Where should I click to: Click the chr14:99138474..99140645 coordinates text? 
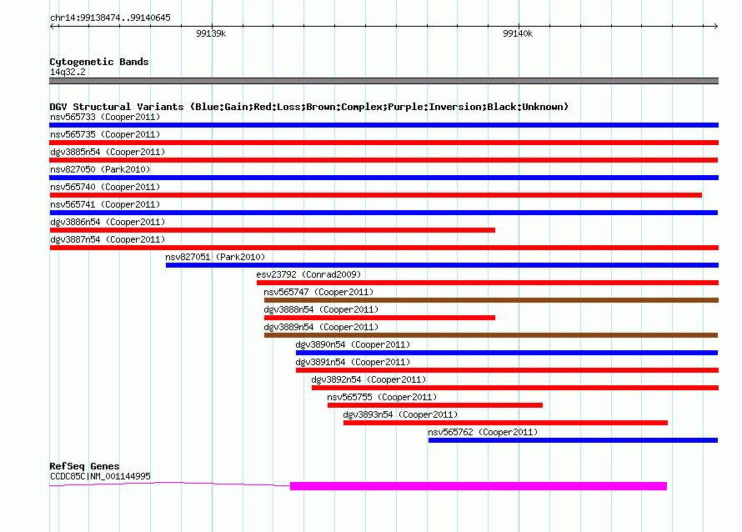110,18
